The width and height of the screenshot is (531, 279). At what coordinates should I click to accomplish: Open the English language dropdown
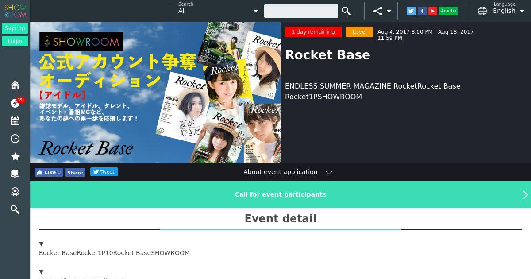click(x=508, y=11)
